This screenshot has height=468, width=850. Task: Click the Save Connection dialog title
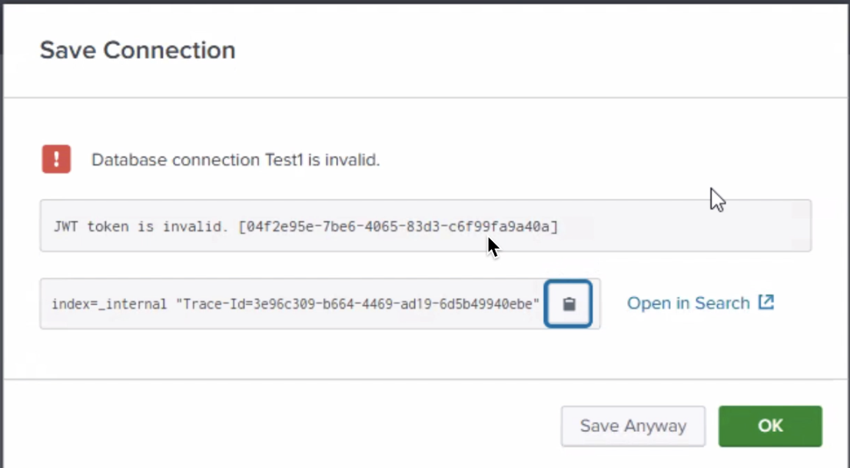coord(138,51)
